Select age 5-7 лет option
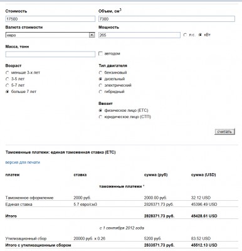The width and height of the screenshot is (242, 251). [8, 85]
